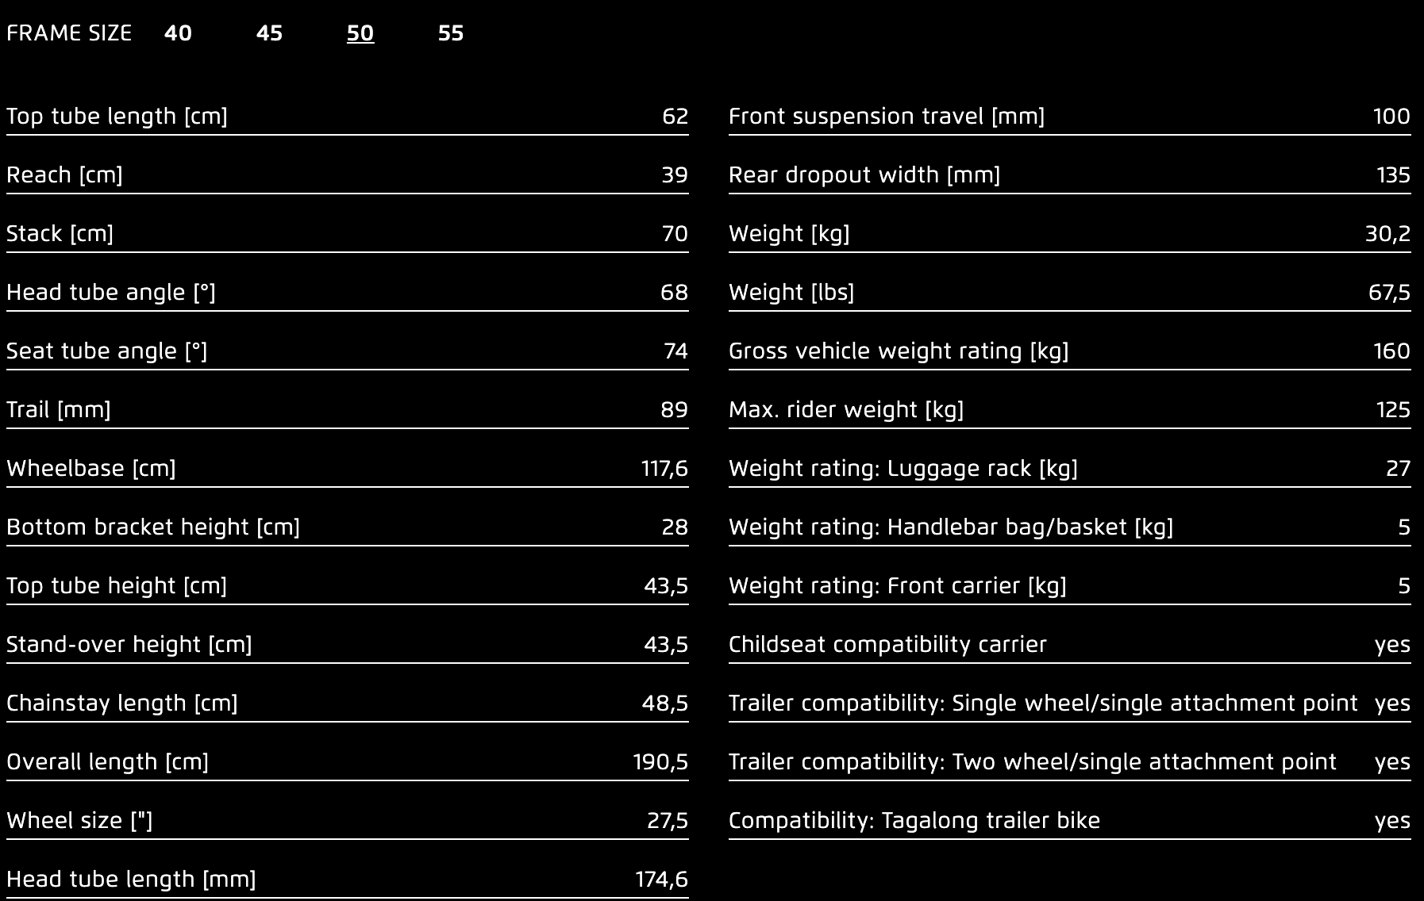Click the Head tube angle value 68
This screenshot has width=1424, height=901.
pos(674,293)
